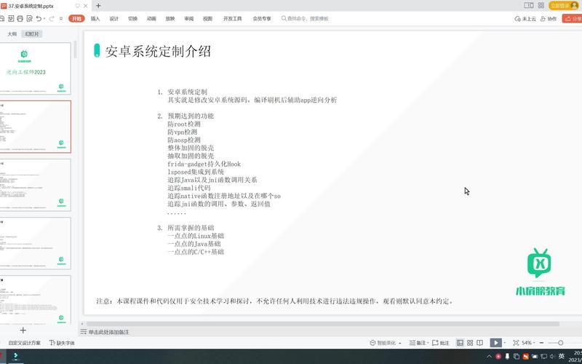
Task: Open a new tab with plus button
Action: 98,6
